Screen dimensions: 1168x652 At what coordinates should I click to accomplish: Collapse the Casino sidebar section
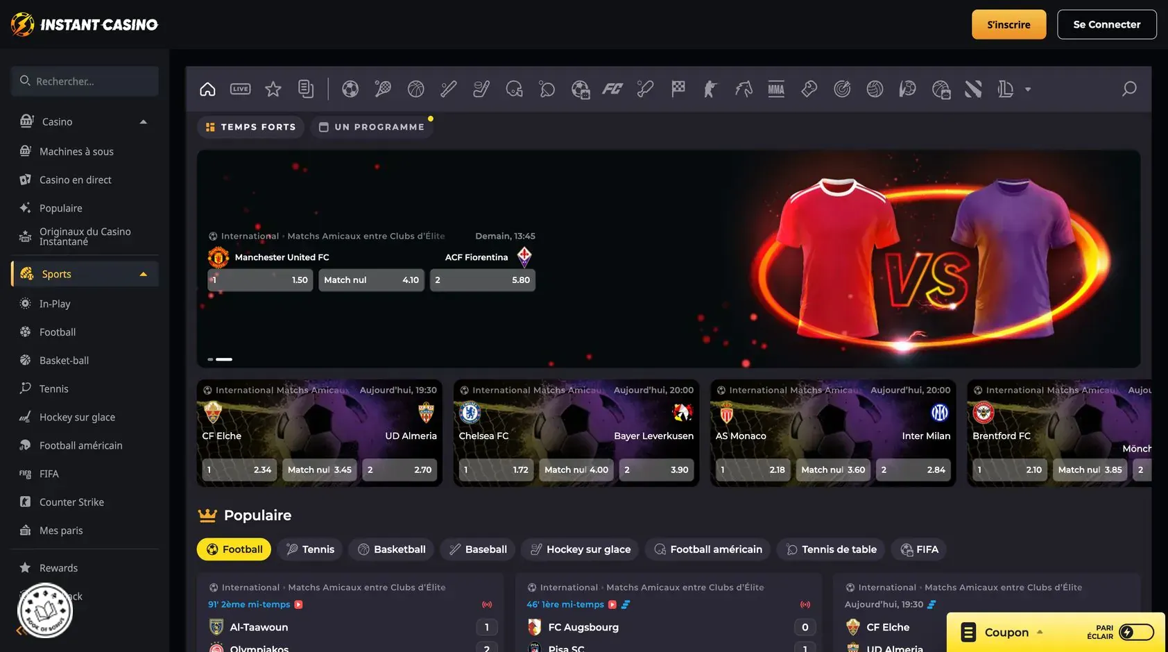[144, 121]
